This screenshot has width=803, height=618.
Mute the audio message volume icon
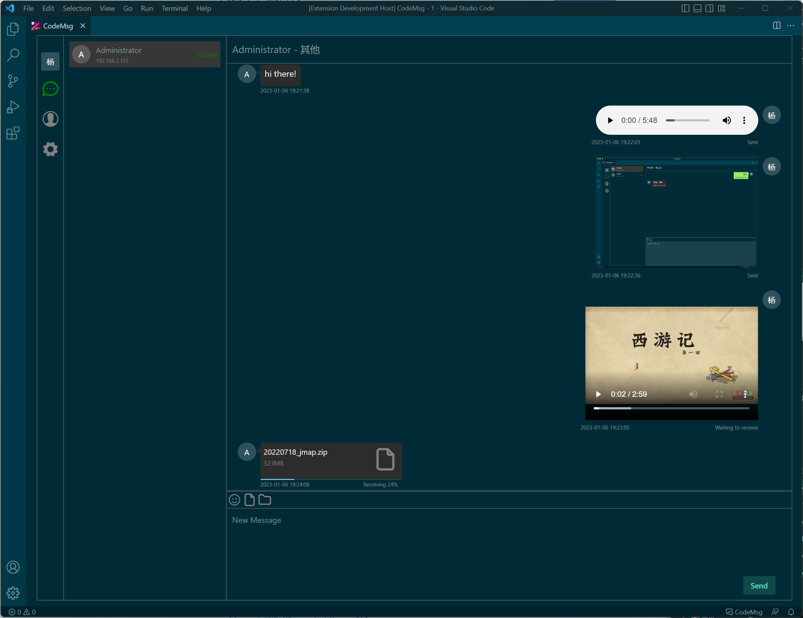pyautogui.click(x=727, y=120)
